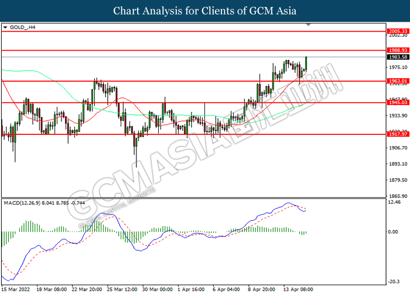Select the 1917.97 support price label
Image resolution: width=410 pixels, height=292 pixels.
pos(398,134)
